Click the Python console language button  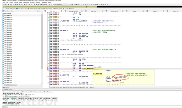(x=5, y=107)
